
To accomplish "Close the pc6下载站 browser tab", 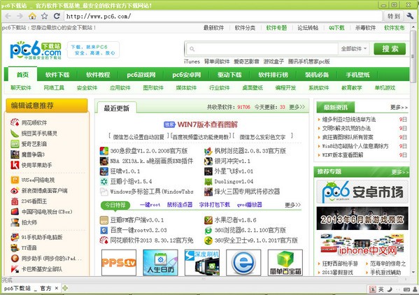I will [x=57, y=288].
